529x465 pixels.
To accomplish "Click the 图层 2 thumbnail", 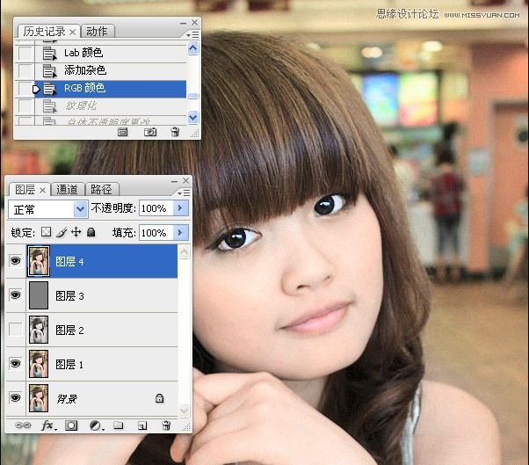I will click(x=39, y=330).
